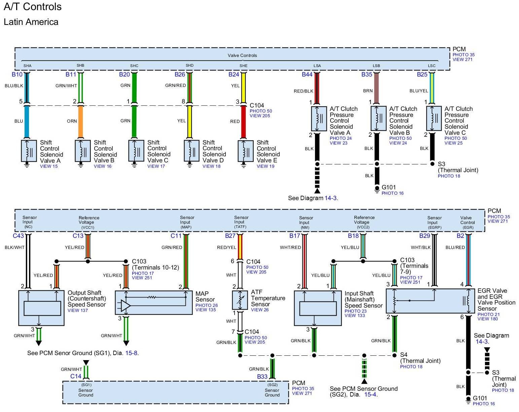The width and height of the screenshot is (519, 412).
Task: Click the B10 terminal label for SHA
Action: (x=17, y=74)
